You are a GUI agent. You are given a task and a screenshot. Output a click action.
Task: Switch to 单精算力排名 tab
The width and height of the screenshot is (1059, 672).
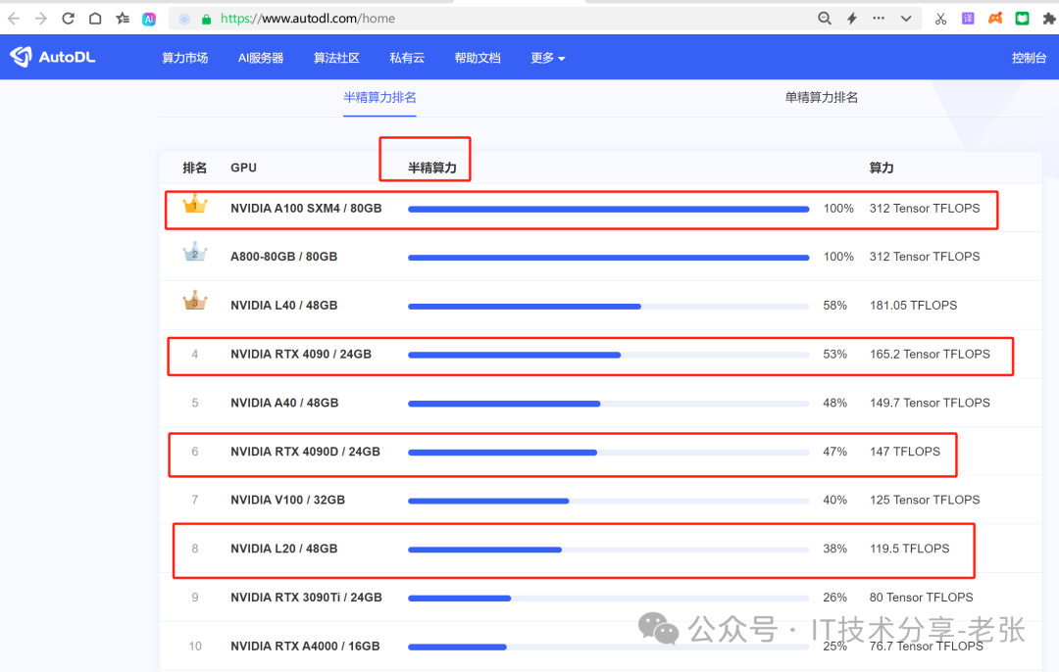pos(822,97)
